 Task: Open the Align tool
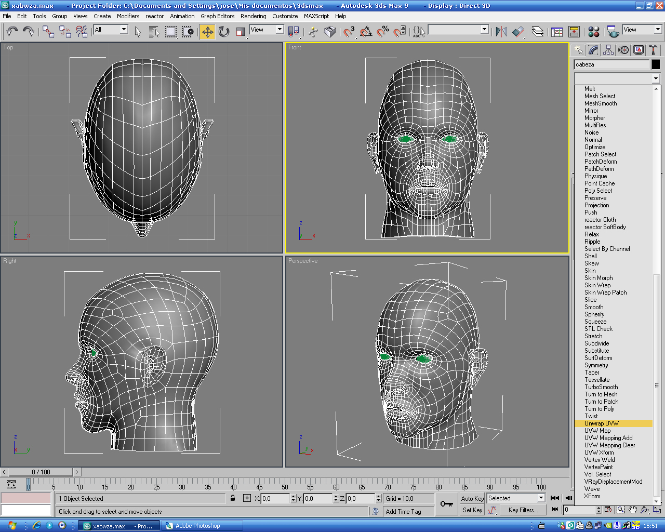point(518,32)
